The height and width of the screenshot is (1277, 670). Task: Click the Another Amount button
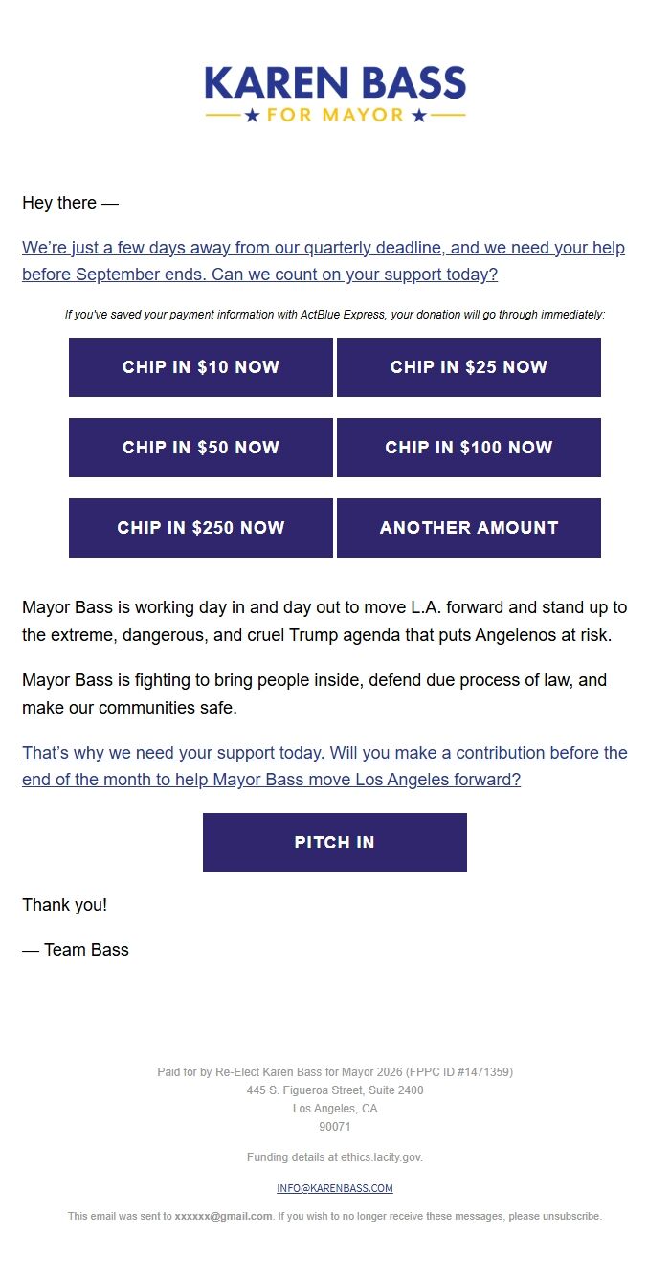(x=469, y=528)
